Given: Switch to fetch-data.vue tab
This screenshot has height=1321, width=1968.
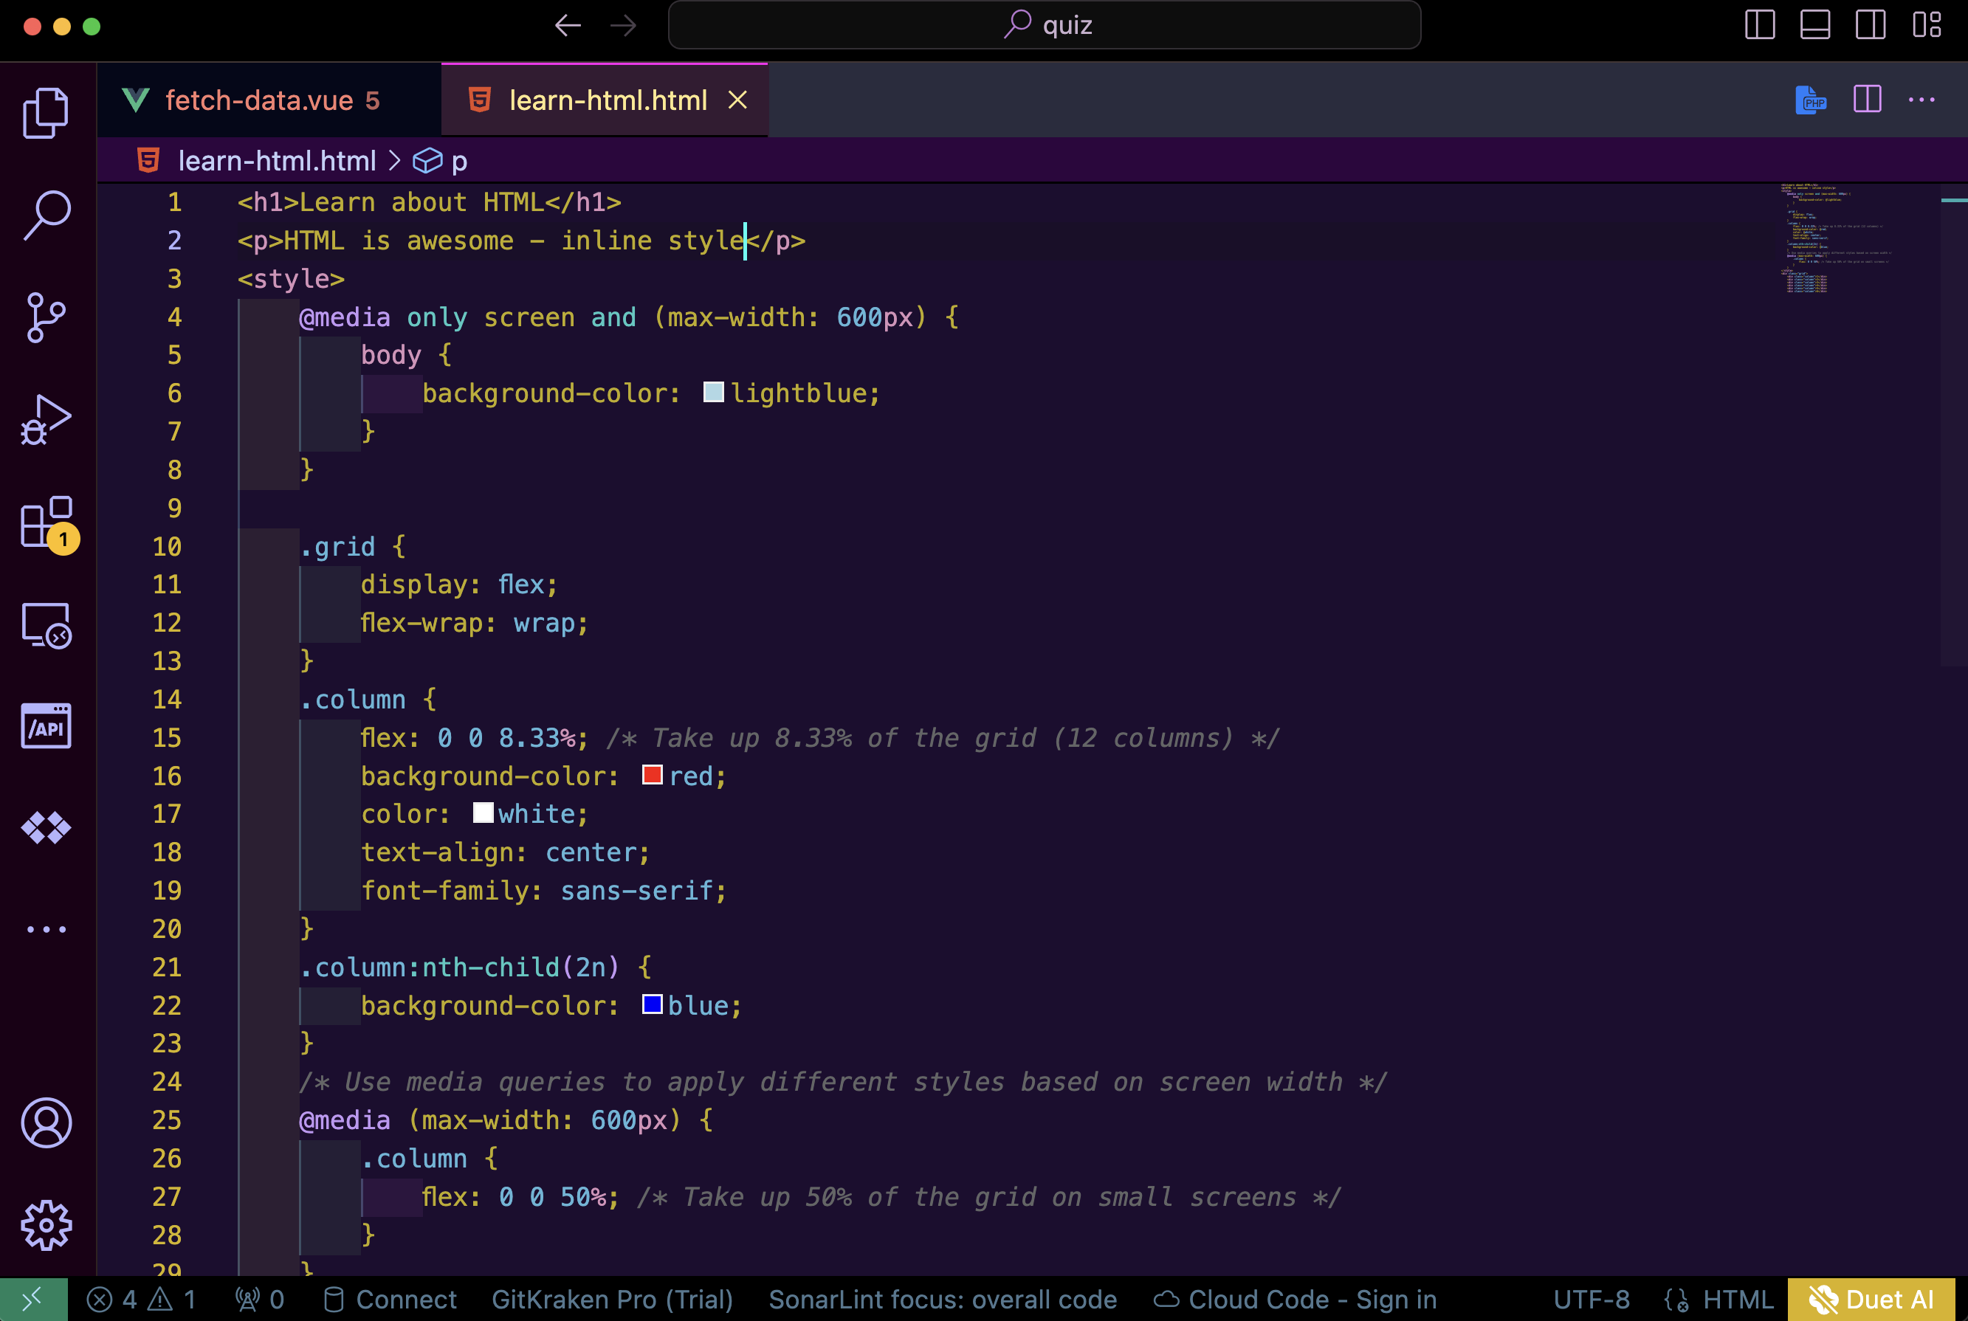Looking at the screenshot, I should [260, 101].
